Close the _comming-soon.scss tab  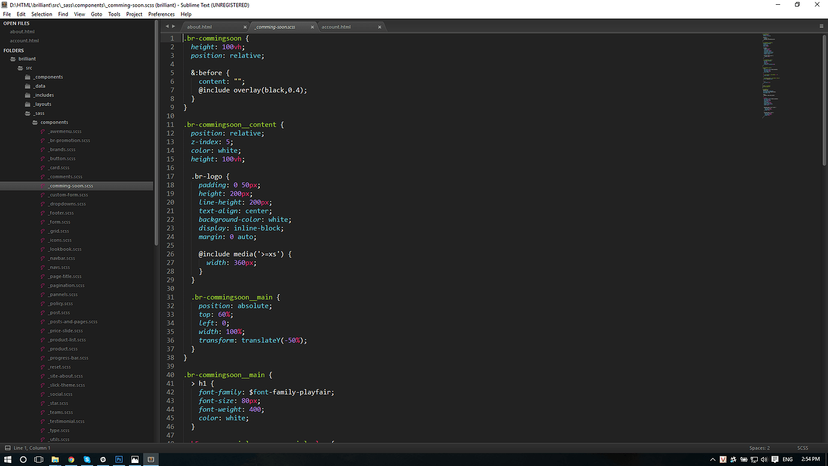coord(313,27)
